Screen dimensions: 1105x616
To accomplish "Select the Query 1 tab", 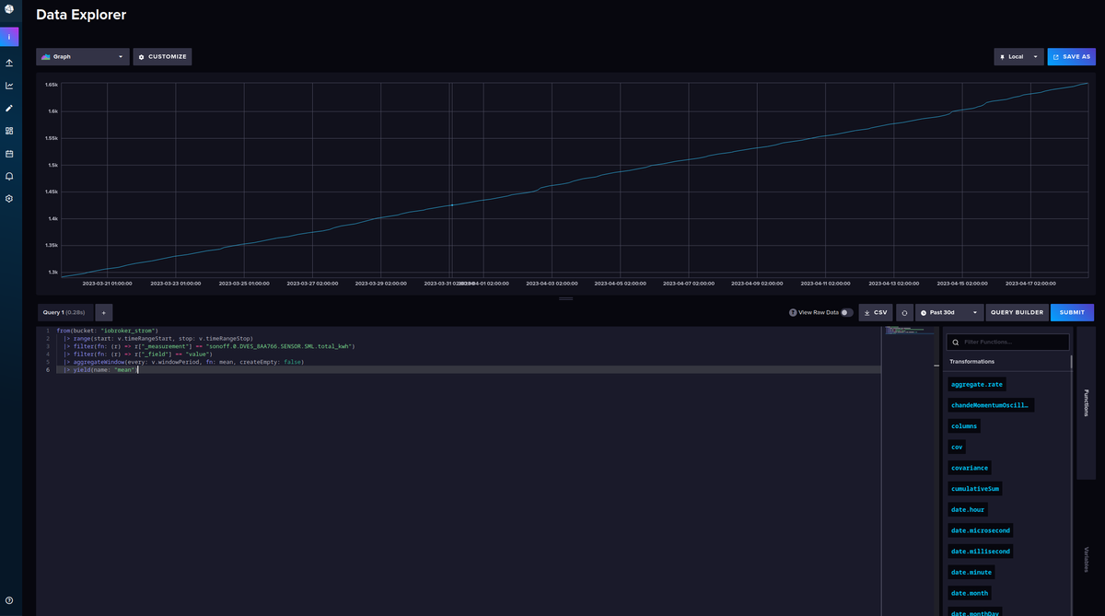I will (x=64, y=312).
